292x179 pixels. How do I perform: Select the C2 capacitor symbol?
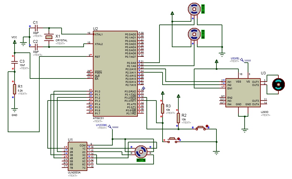[x=36, y=47]
